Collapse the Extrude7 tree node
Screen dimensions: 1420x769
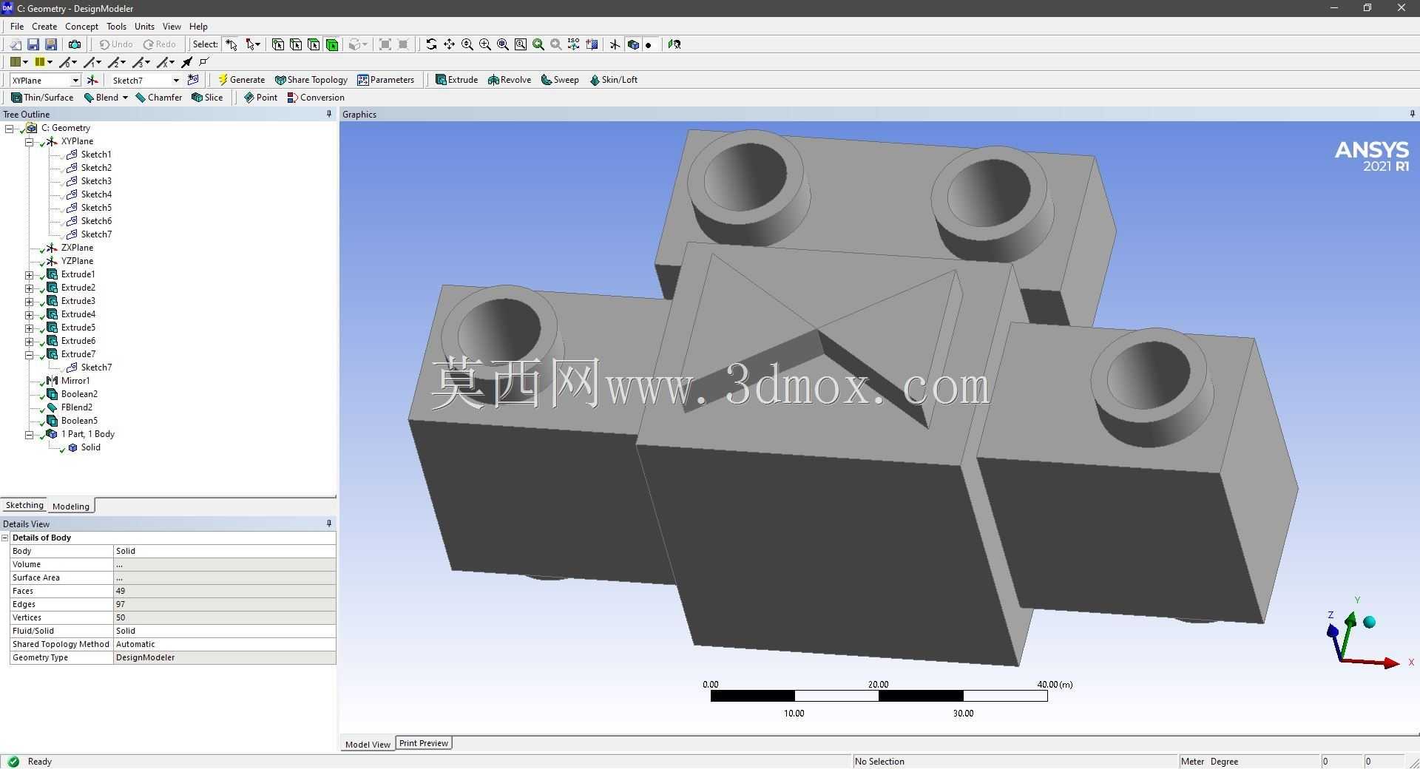point(30,354)
